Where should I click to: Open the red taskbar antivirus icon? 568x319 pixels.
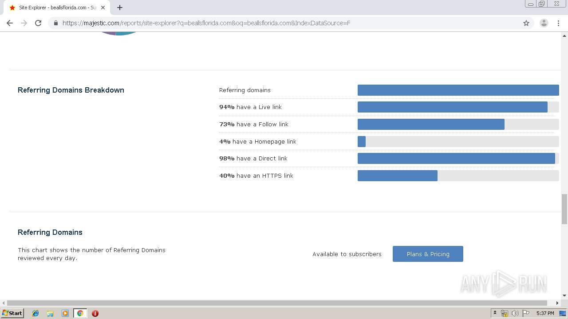tap(95, 313)
